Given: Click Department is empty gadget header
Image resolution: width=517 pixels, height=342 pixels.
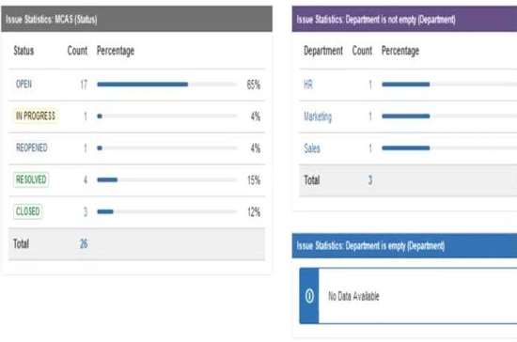Looking at the screenshot, I should click(404, 246).
